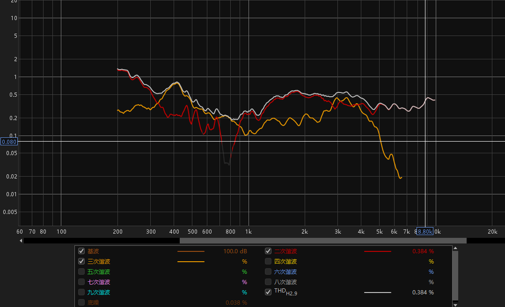Click the 8.80k frequency cursor label
505x307 pixels.
425,231
